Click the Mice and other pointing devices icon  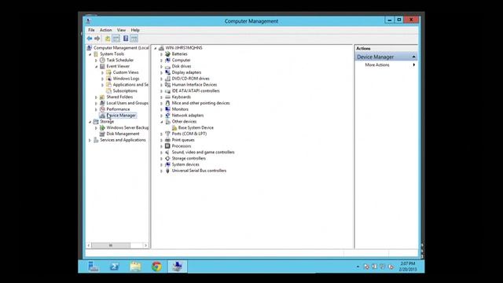coord(167,103)
